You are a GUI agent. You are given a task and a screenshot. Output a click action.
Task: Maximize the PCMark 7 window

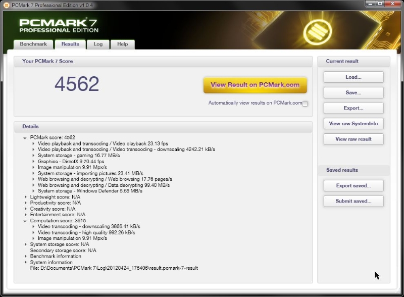tap(380, 4)
